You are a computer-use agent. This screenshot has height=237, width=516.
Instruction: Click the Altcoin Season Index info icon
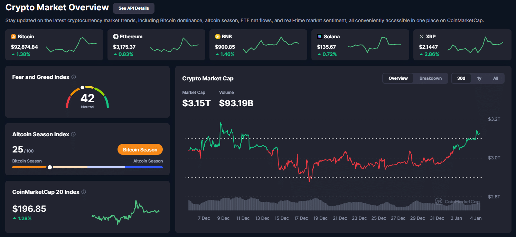pyautogui.click(x=73, y=134)
